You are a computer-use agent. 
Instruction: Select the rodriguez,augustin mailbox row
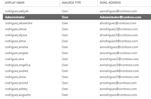[x=77, y=95]
